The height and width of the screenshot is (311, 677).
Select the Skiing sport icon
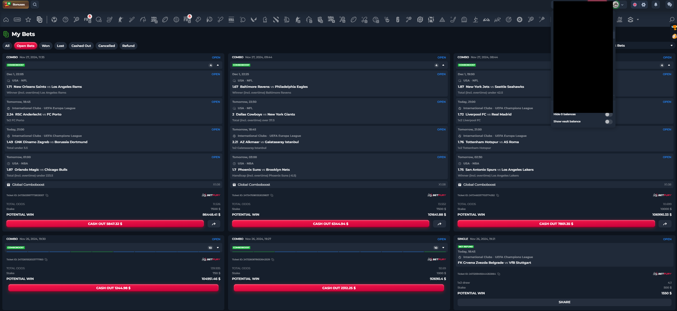475,20
